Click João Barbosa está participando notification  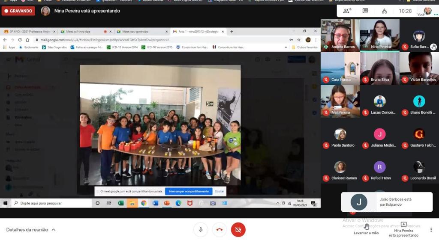point(387,202)
